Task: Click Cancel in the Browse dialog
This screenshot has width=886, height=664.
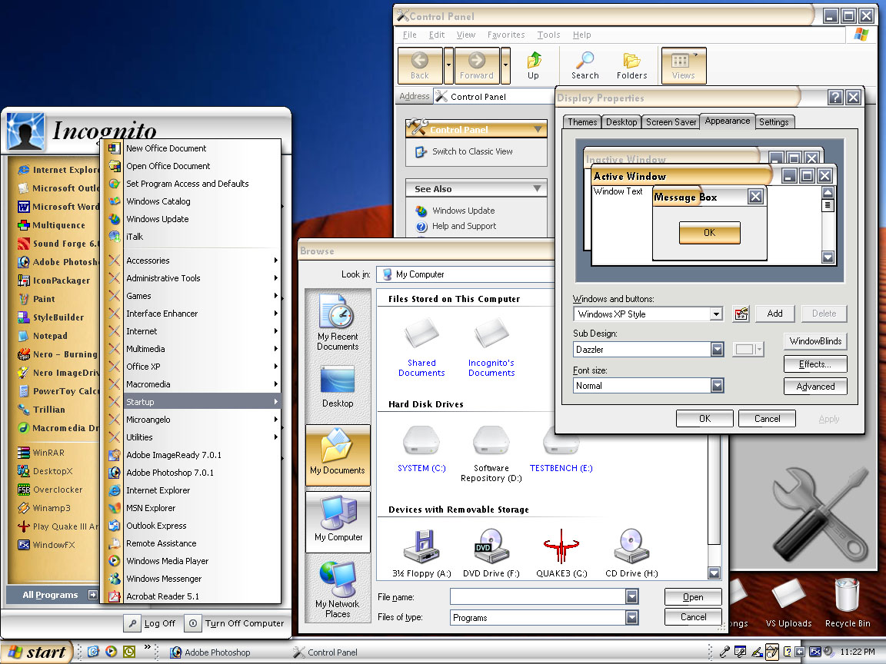Action: [x=693, y=617]
